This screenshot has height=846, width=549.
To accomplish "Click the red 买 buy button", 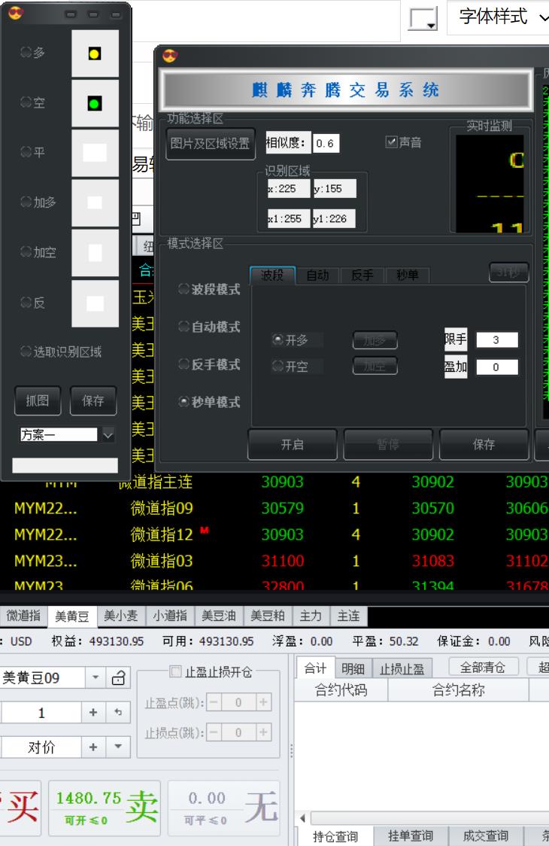I will click(21, 808).
